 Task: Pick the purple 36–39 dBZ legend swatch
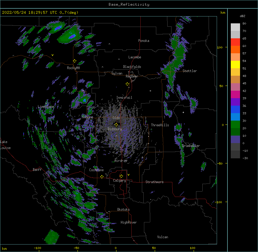tap(235, 102)
